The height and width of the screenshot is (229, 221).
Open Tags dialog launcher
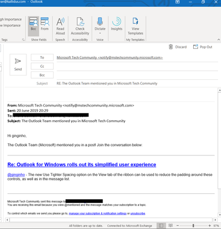click(x=23, y=40)
